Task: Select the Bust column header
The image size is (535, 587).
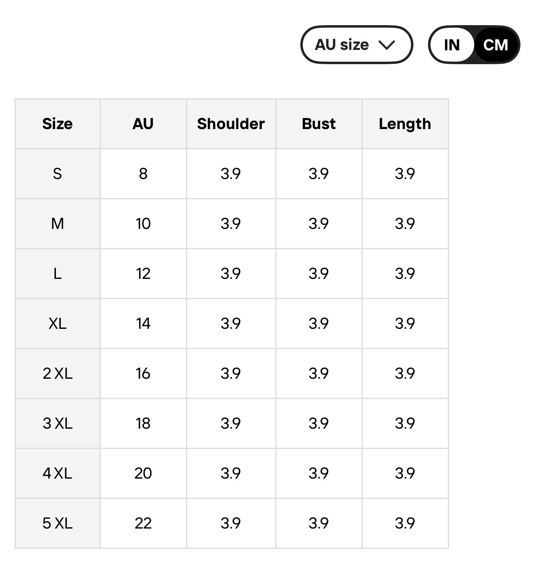Action: click(319, 124)
